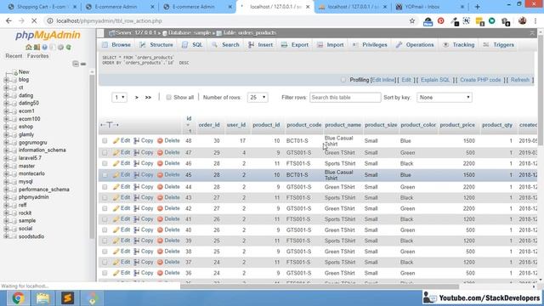Focus the Filter rows search field
This screenshot has height=306, width=544.
click(345, 98)
